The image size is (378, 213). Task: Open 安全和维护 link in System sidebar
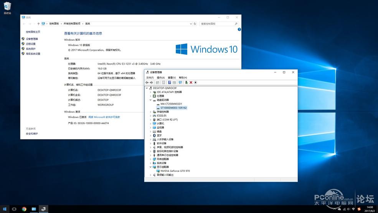(x=32, y=134)
